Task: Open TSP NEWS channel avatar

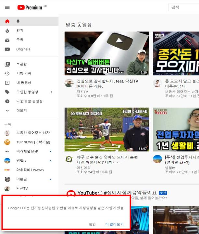Action: point(7,142)
